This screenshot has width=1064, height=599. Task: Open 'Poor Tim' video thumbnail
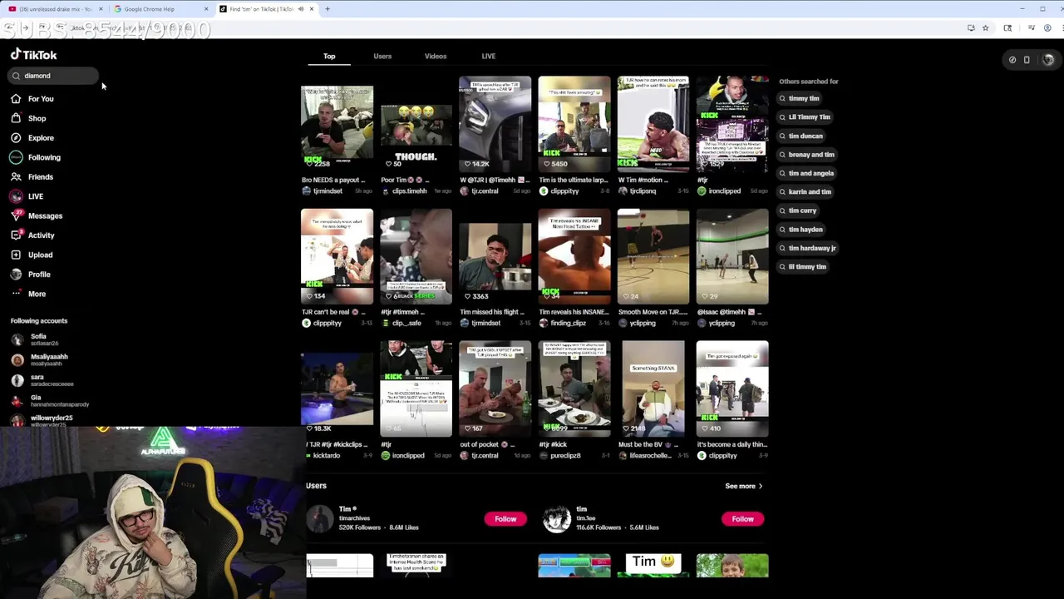(x=416, y=124)
